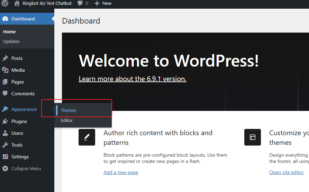Select Themes in the Appearance flyout
Screen dimensions: 309x192
(69, 110)
